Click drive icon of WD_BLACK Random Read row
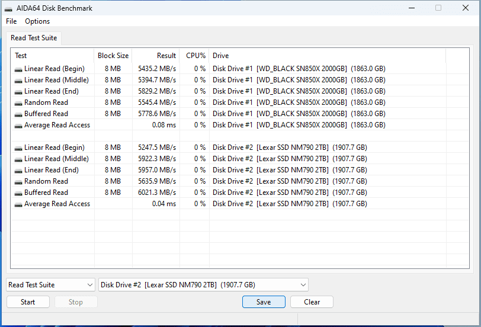Image resolution: width=481 pixels, height=327 pixels. (18, 104)
